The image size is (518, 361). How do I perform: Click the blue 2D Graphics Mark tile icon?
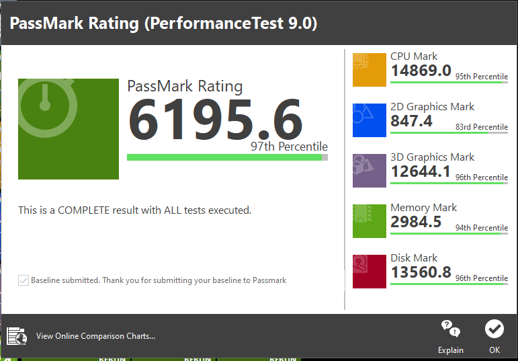click(370, 120)
